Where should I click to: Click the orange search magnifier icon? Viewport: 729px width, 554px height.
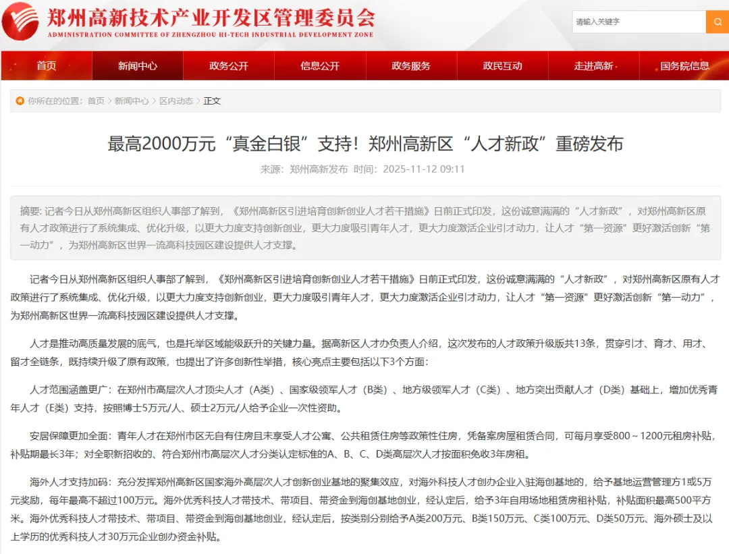(x=718, y=22)
